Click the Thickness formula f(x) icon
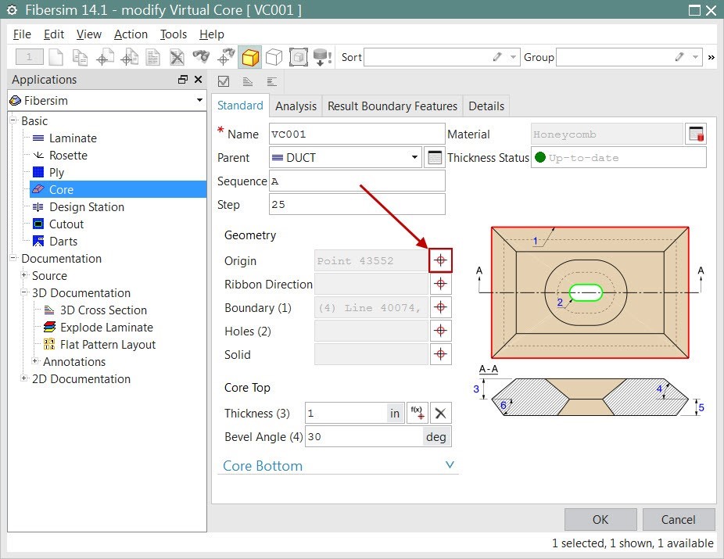Screen dimensions: 724x559 (x=416, y=413)
